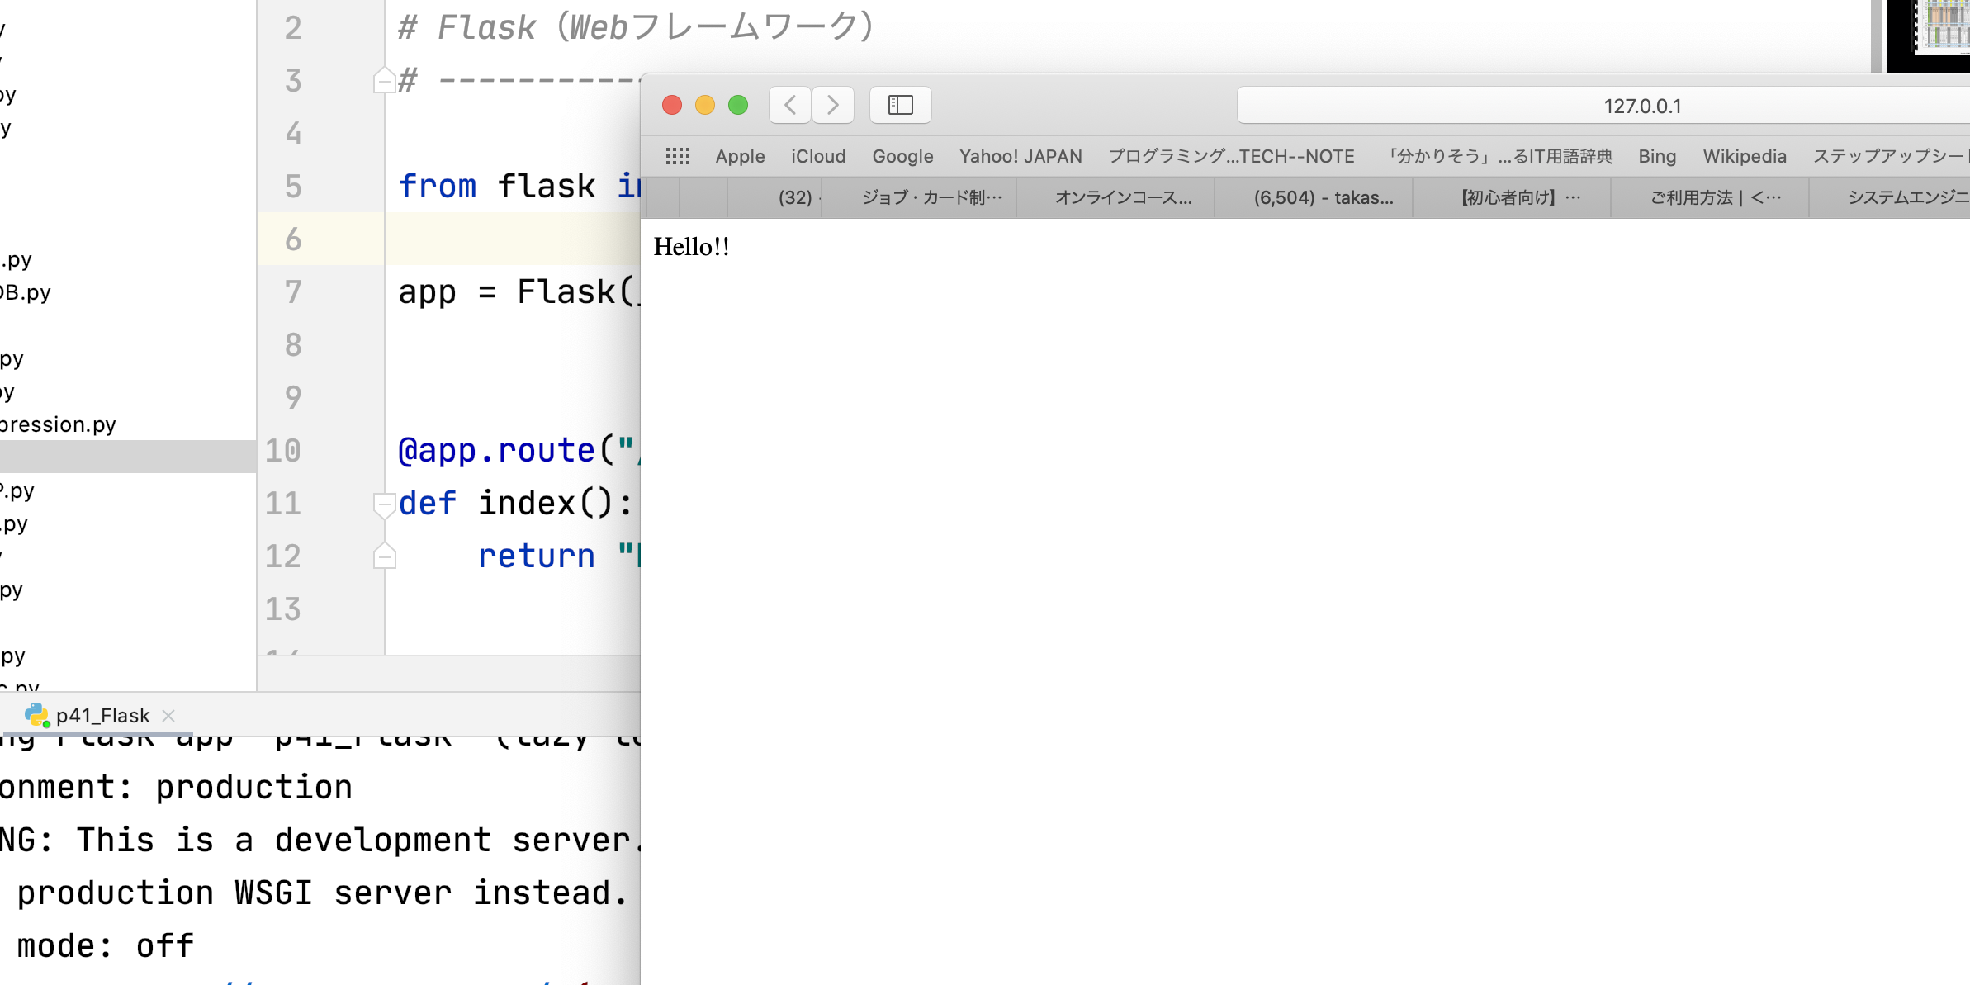Toggle fold end marker on line 12
Screen dimensions: 1970x985
point(384,556)
